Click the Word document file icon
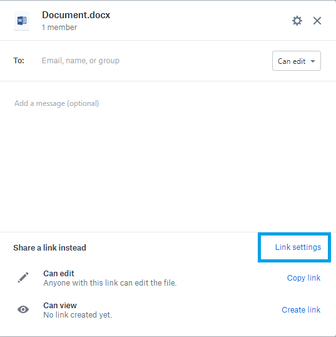This screenshot has width=336, height=337. point(22,21)
